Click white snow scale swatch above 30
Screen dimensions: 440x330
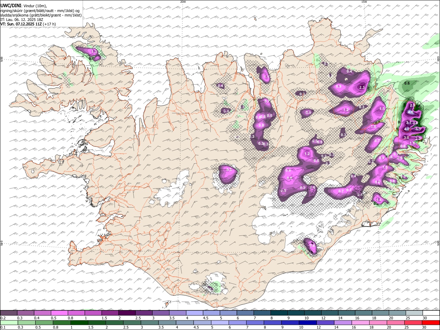431,313
